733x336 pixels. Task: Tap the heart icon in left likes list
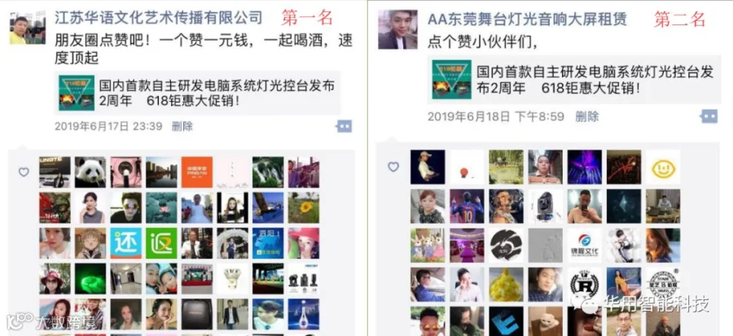point(24,172)
